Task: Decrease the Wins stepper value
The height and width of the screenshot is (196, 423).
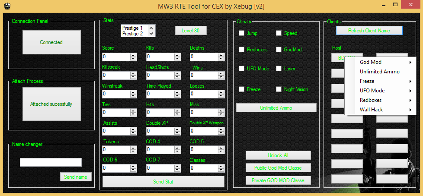Action: [221, 77]
